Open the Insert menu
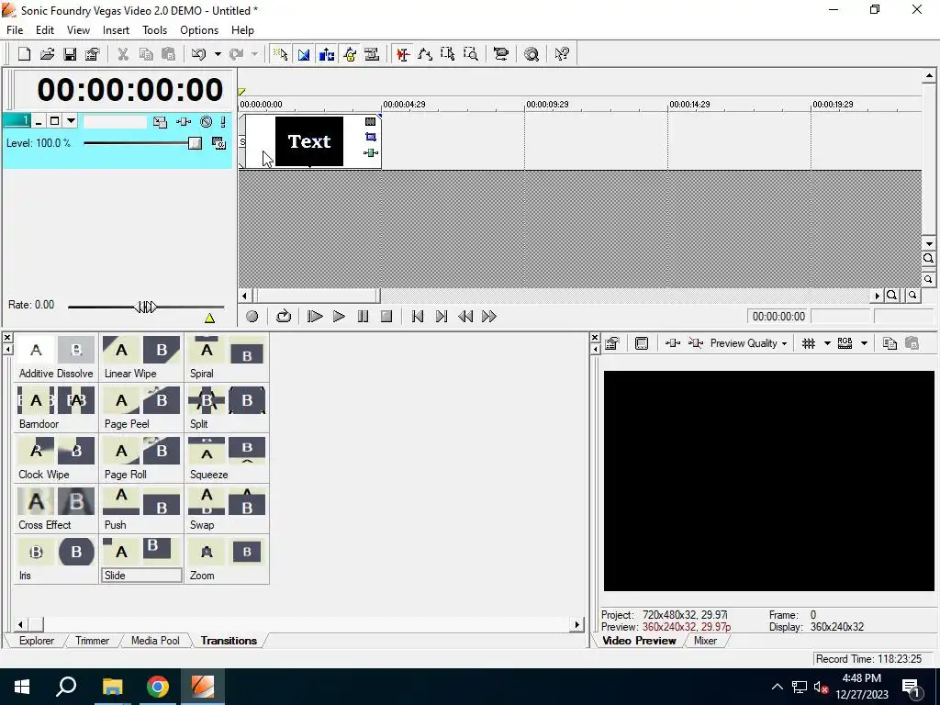 pos(116,30)
